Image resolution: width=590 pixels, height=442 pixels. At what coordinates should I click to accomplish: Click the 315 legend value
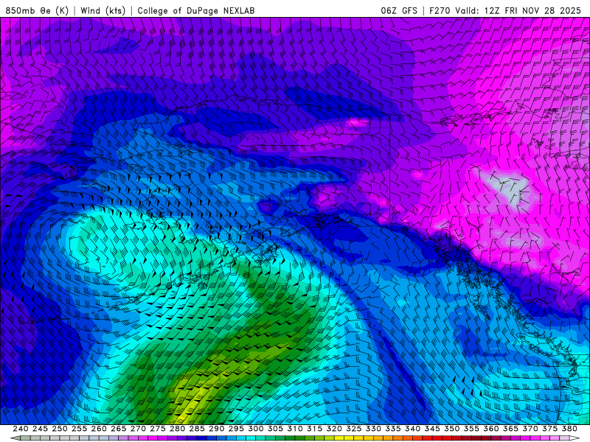314,429
